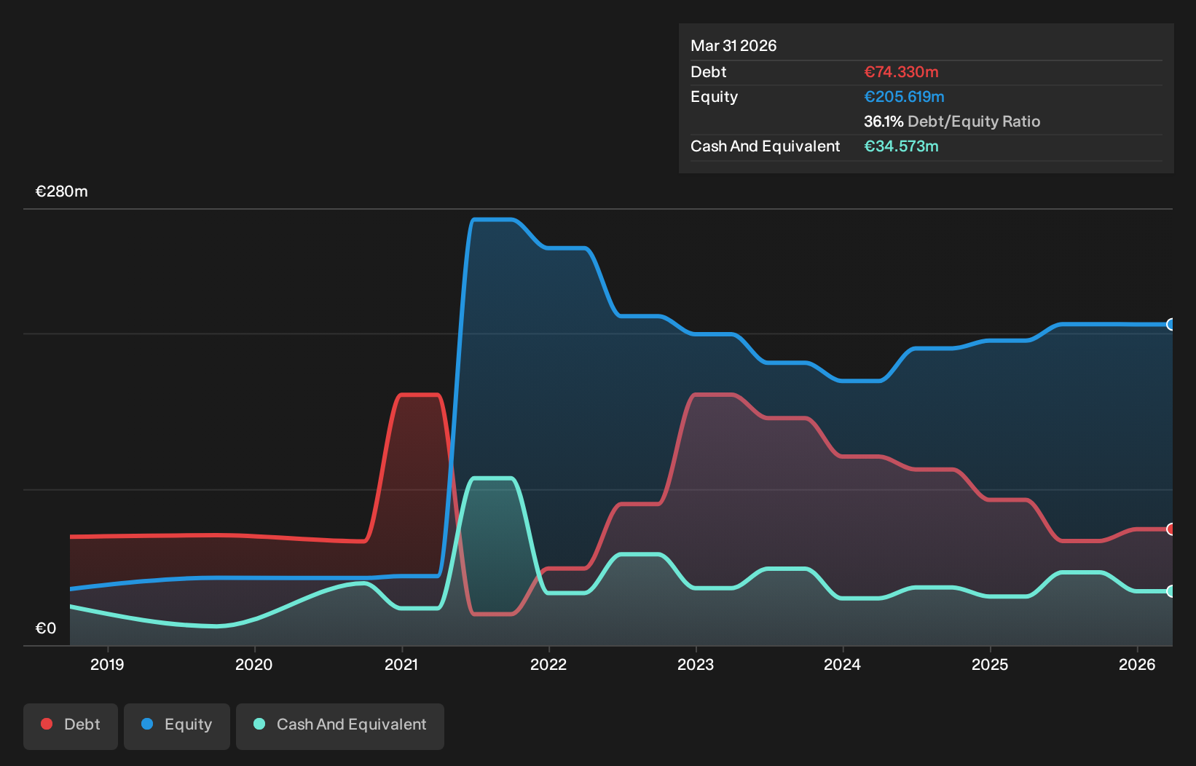Toggle the Equity series legend button
Image resolution: width=1196 pixels, height=766 pixels.
coord(177,726)
